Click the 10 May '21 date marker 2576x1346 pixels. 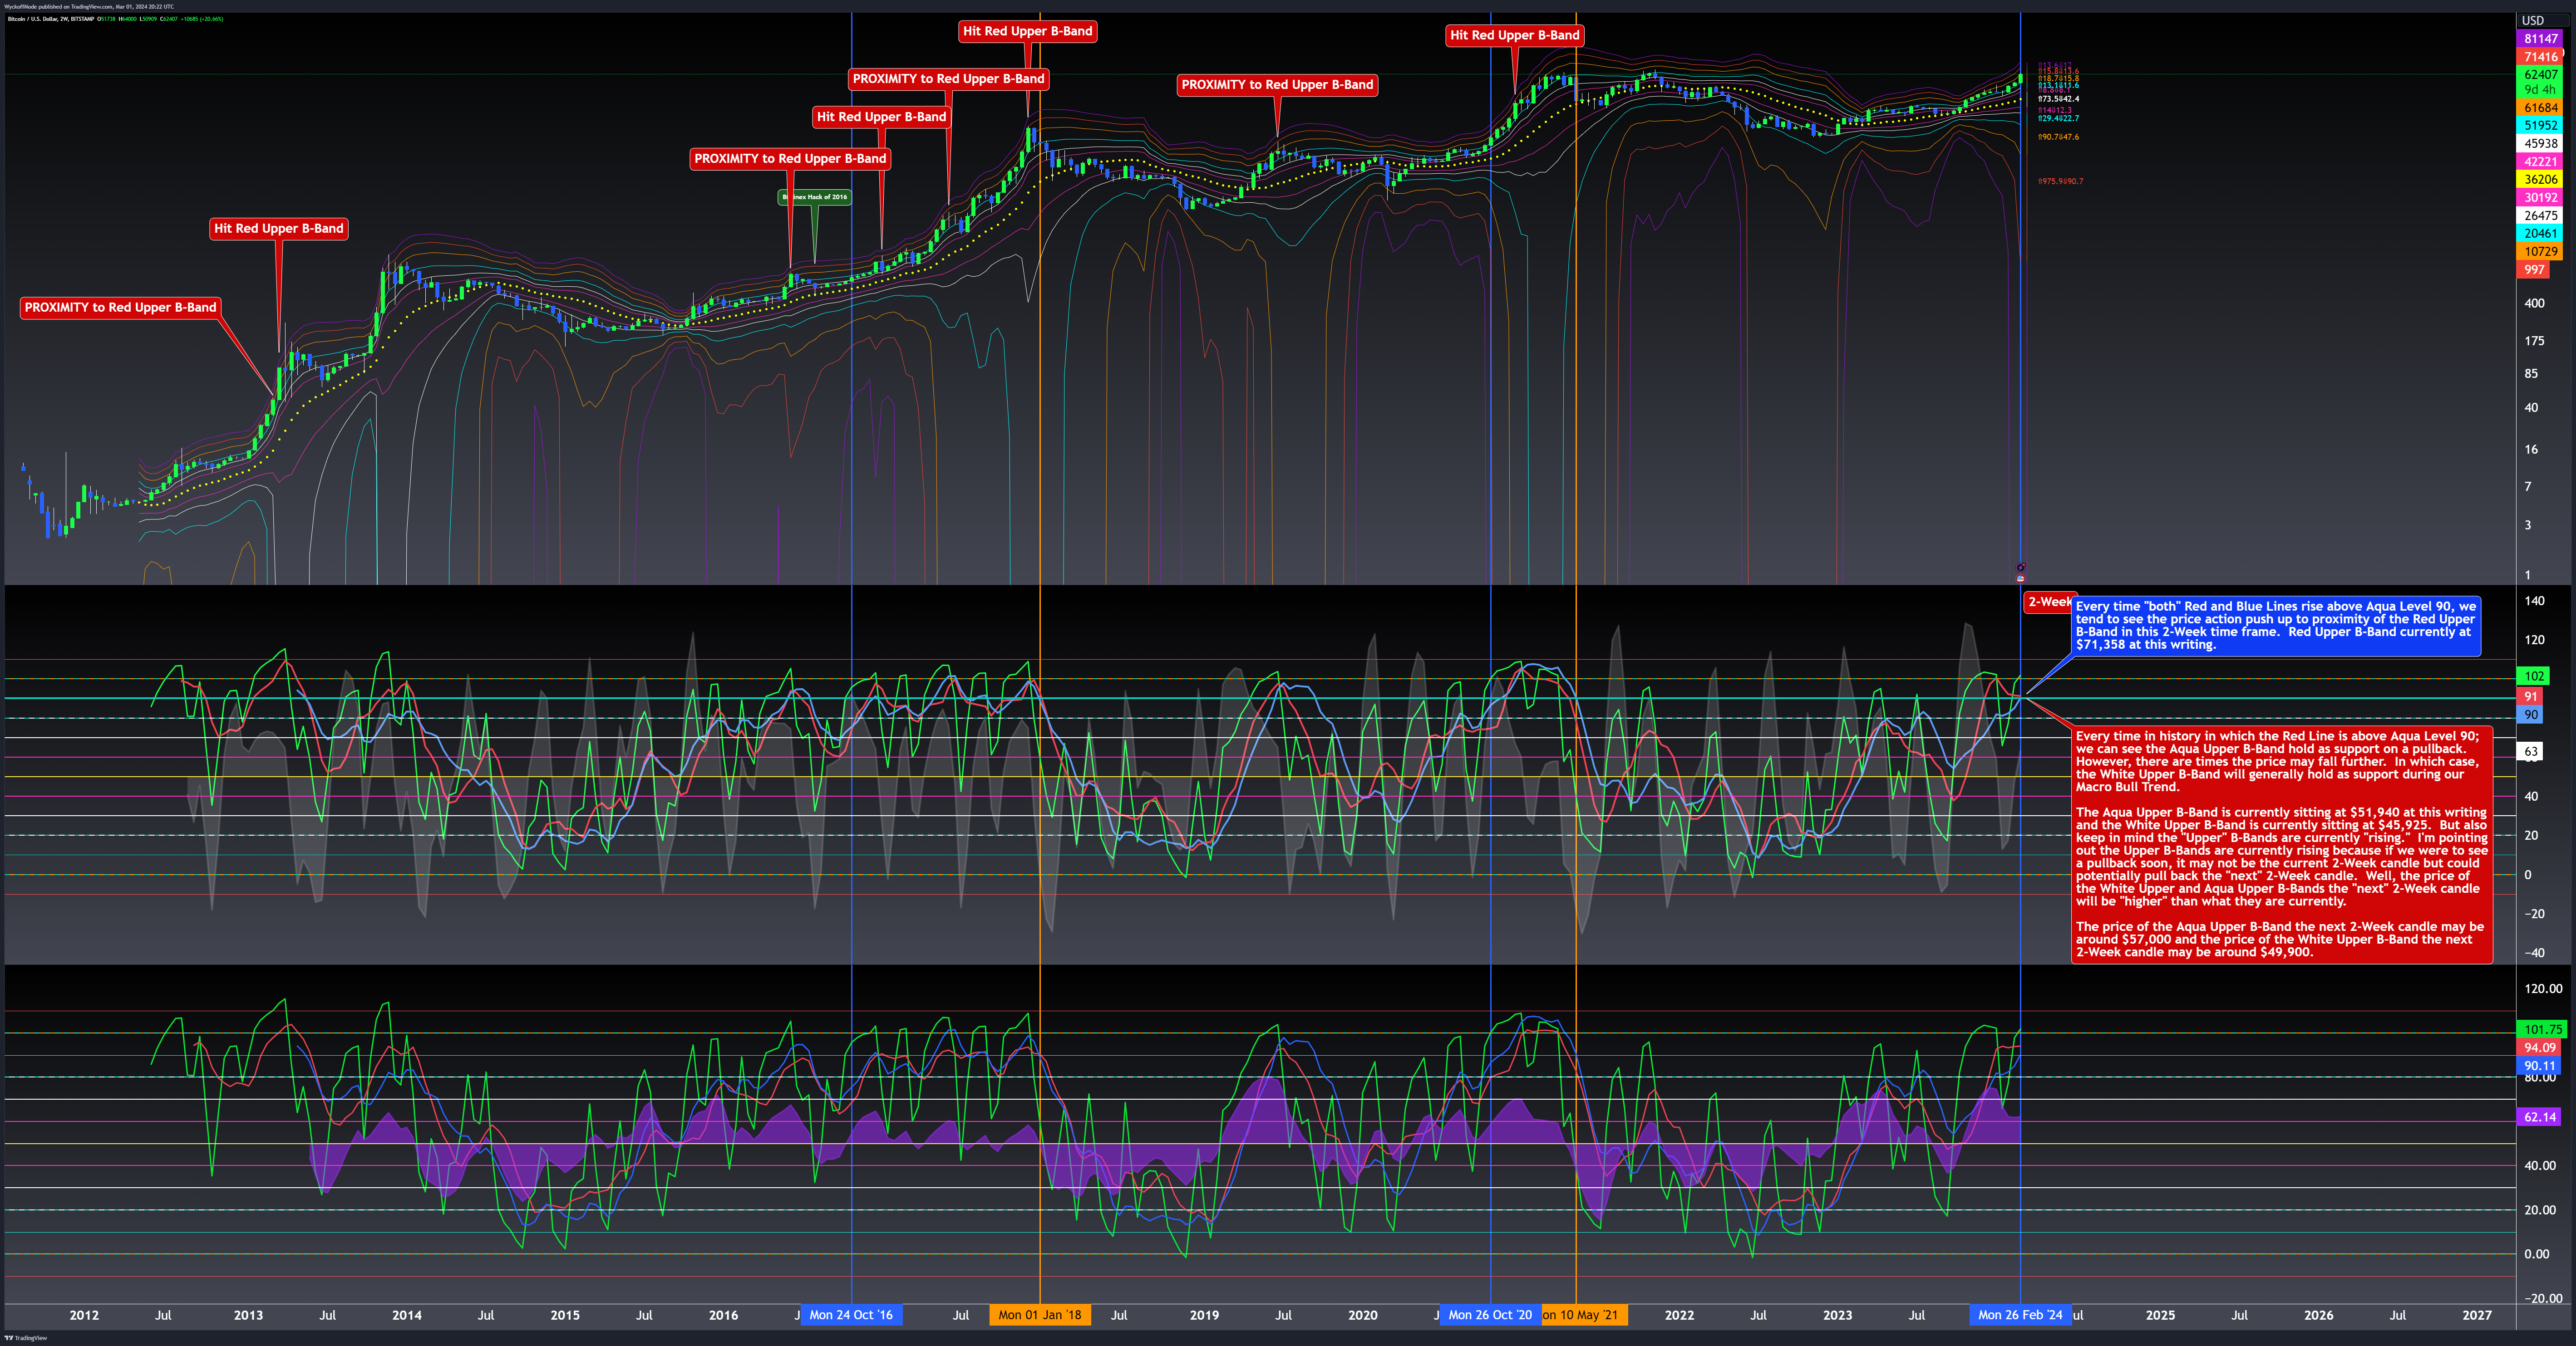(x=1584, y=1315)
